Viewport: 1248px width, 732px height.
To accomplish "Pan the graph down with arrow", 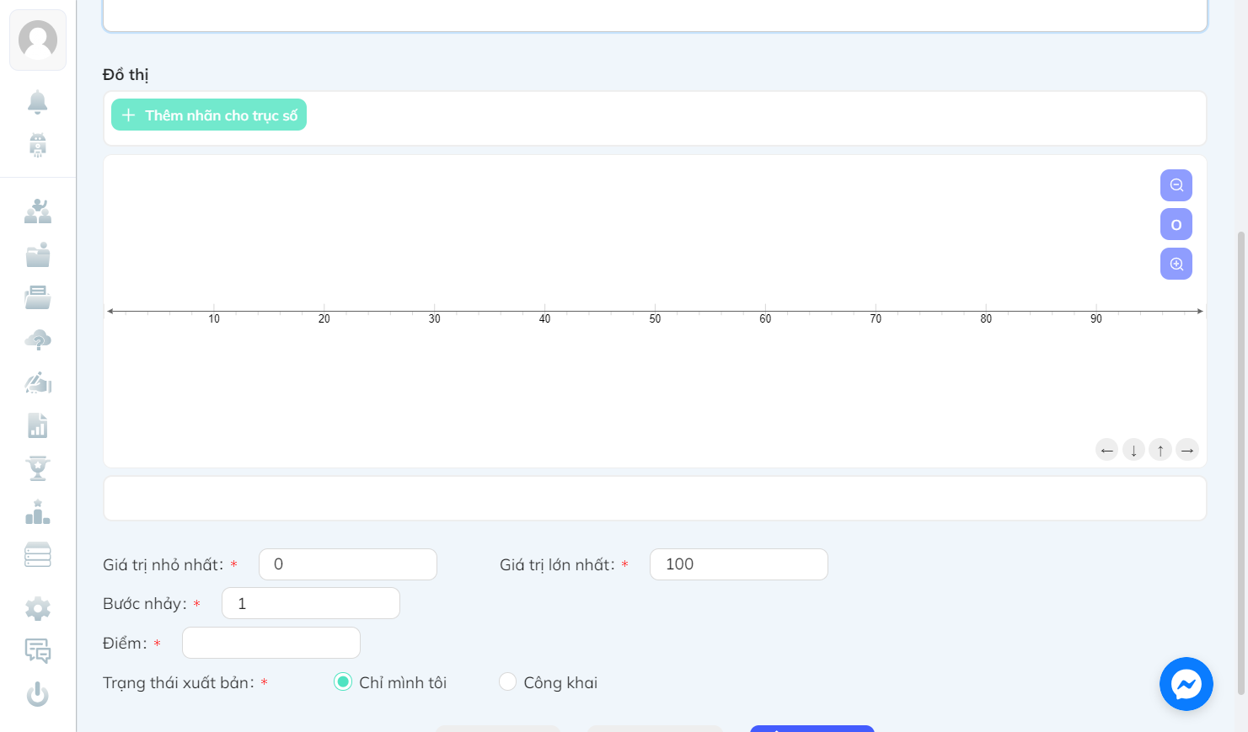I will coord(1134,450).
